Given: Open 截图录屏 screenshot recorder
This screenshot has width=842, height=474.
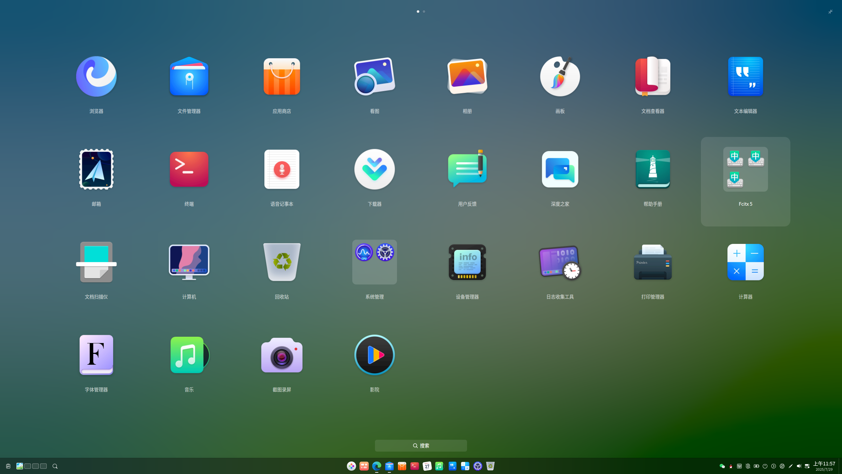Looking at the screenshot, I should coord(282,355).
